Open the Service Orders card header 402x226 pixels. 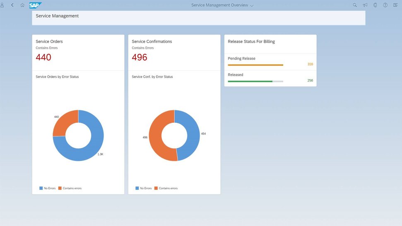(78, 52)
